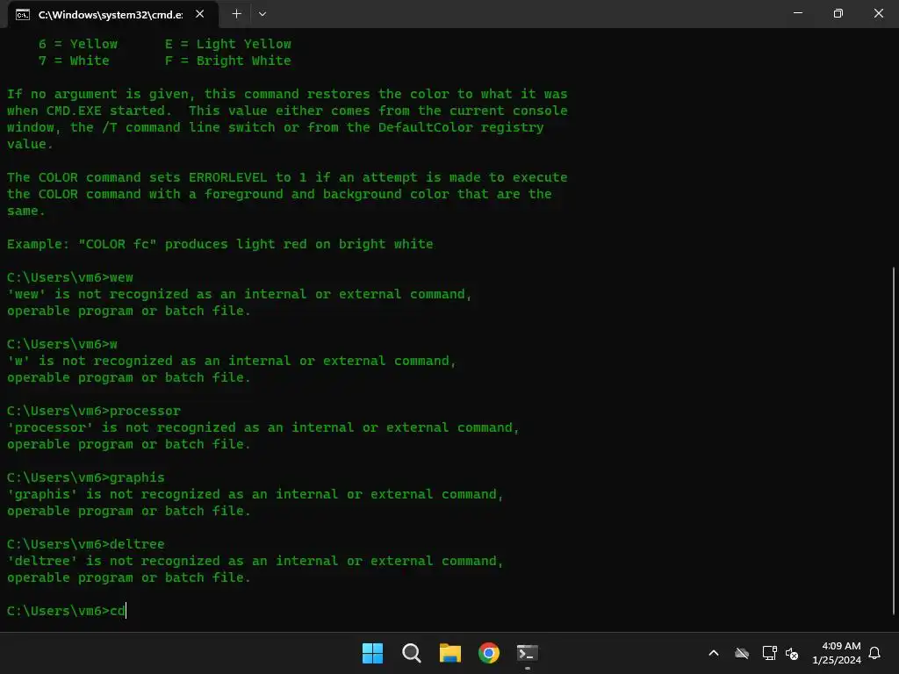Click the "'wew' is not recognized" error line
The image size is (899, 674).
click(x=240, y=294)
